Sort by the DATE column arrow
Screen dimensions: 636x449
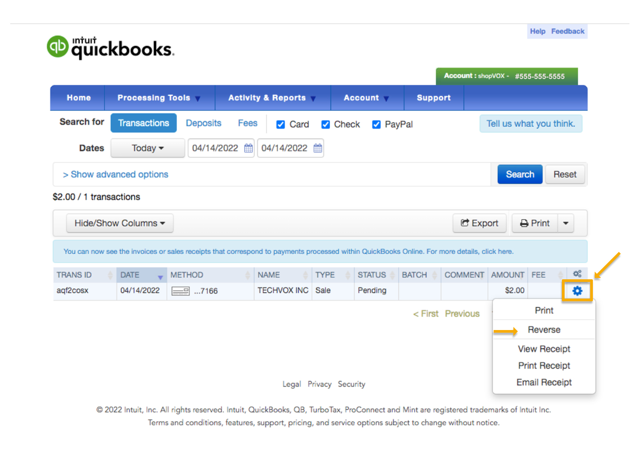[x=160, y=277]
